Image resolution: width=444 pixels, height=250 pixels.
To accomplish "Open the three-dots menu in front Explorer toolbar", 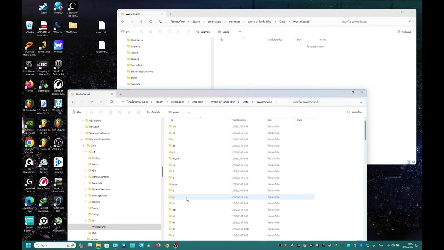I will tap(190, 112).
